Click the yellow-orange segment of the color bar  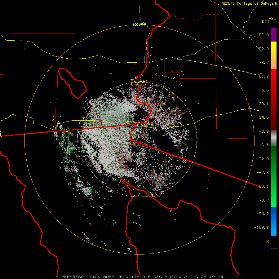(x=274, y=55)
